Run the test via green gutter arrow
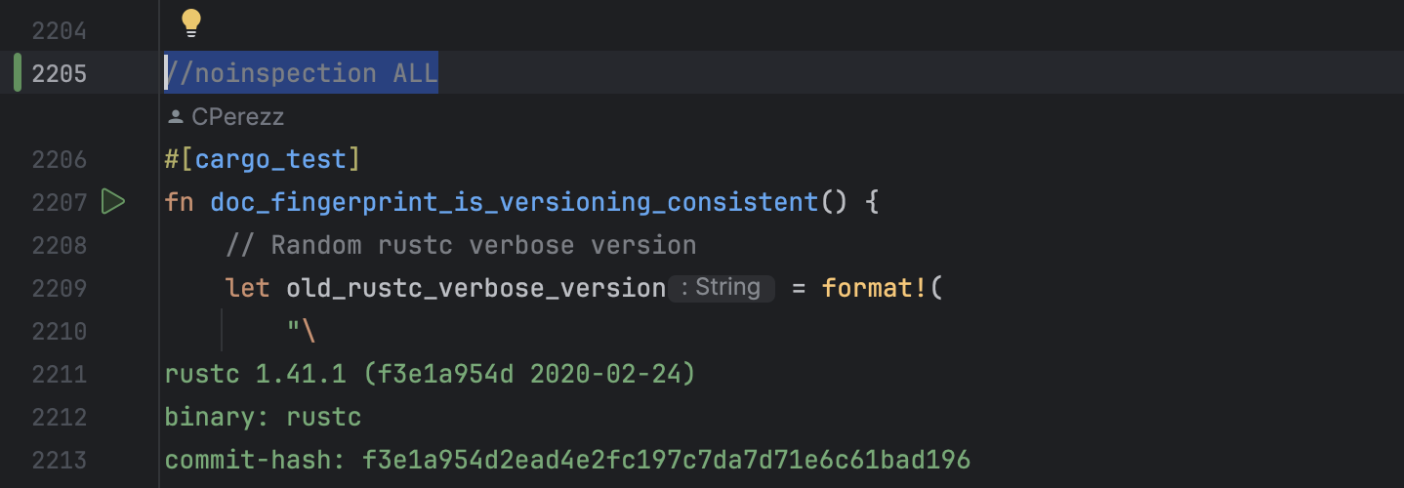The height and width of the screenshot is (488, 1404). pos(113,202)
